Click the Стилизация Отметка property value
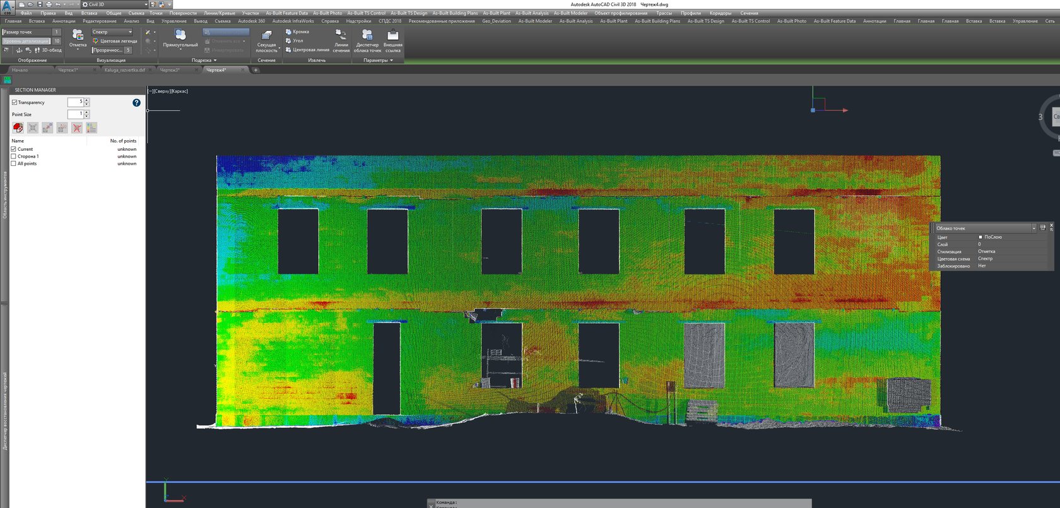This screenshot has width=1060, height=508. point(987,251)
